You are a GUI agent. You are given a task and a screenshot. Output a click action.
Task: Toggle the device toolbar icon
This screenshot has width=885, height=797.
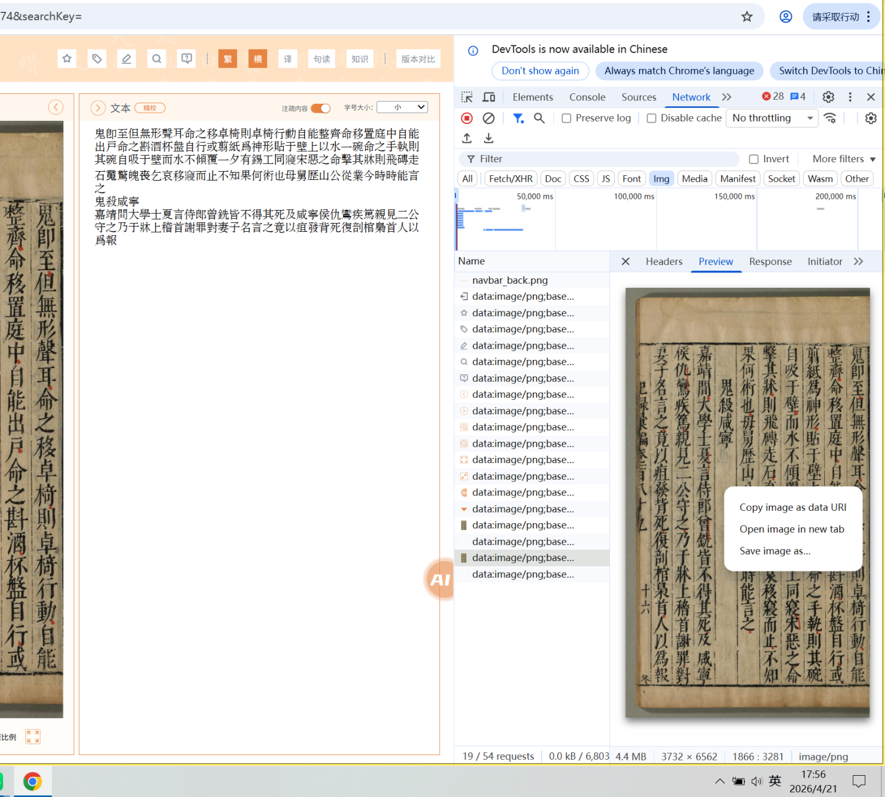489,97
